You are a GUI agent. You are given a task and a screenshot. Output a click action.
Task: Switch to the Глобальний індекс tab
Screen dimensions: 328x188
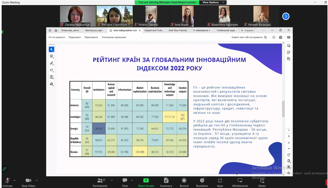[226, 31]
